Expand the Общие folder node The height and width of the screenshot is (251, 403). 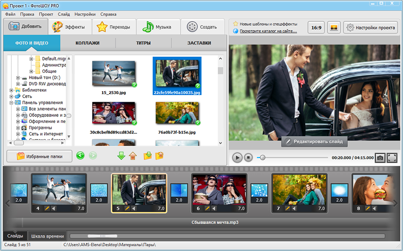pyautogui.click(x=31, y=71)
